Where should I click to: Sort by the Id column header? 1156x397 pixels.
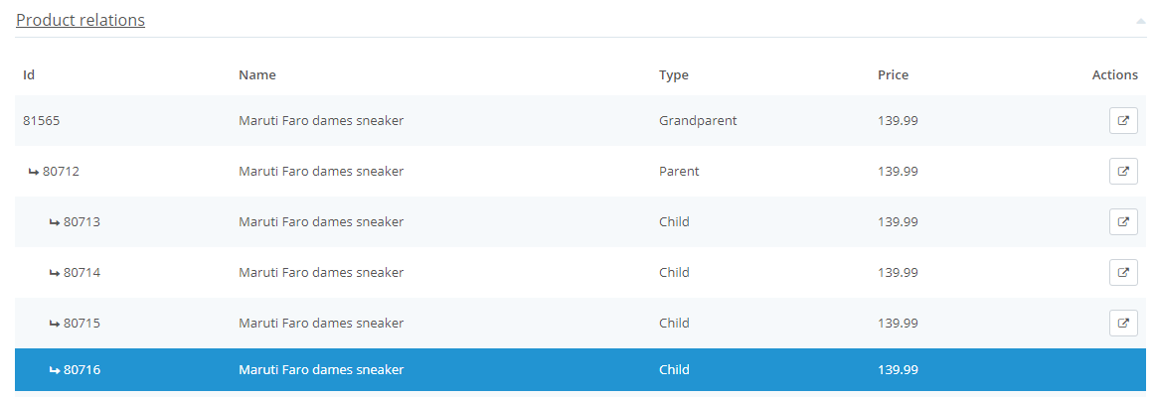click(x=30, y=75)
